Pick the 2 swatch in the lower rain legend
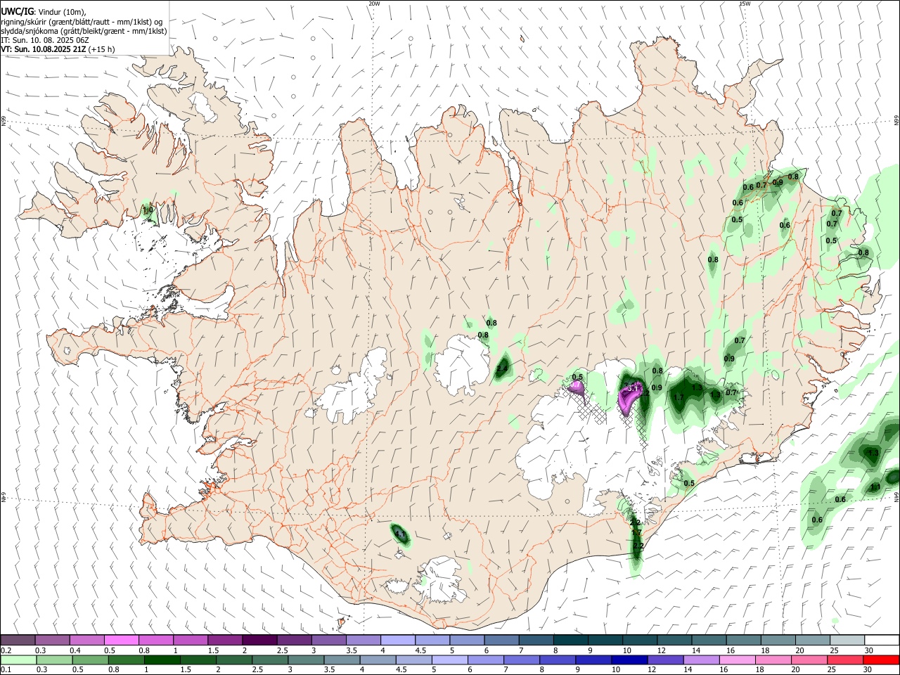The image size is (900, 675). (x=233, y=660)
